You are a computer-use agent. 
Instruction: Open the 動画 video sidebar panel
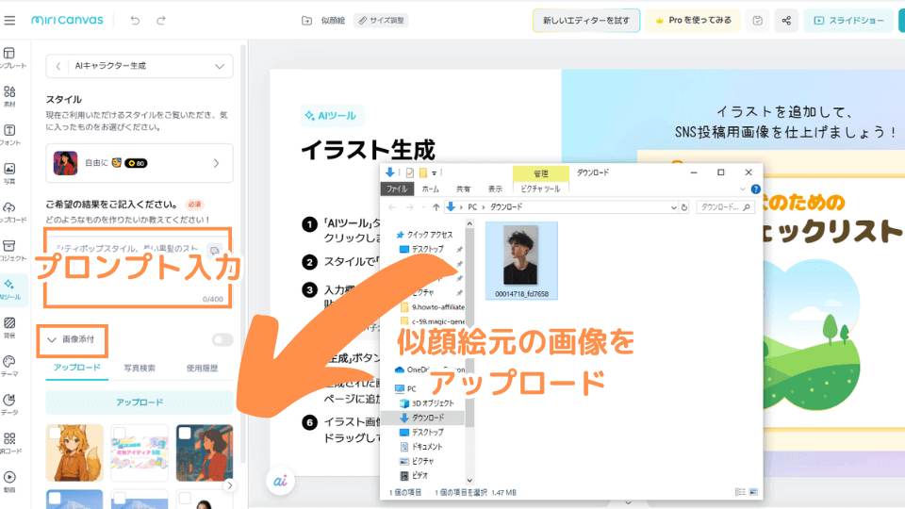(x=9, y=482)
